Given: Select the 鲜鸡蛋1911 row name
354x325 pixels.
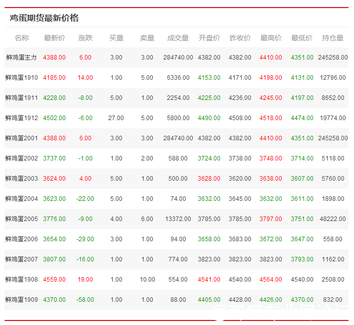Looking at the screenshot, I should tap(21, 98).
